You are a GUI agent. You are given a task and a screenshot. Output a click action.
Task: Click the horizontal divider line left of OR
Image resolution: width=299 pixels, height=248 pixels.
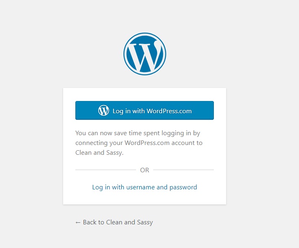(x=106, y=170)
